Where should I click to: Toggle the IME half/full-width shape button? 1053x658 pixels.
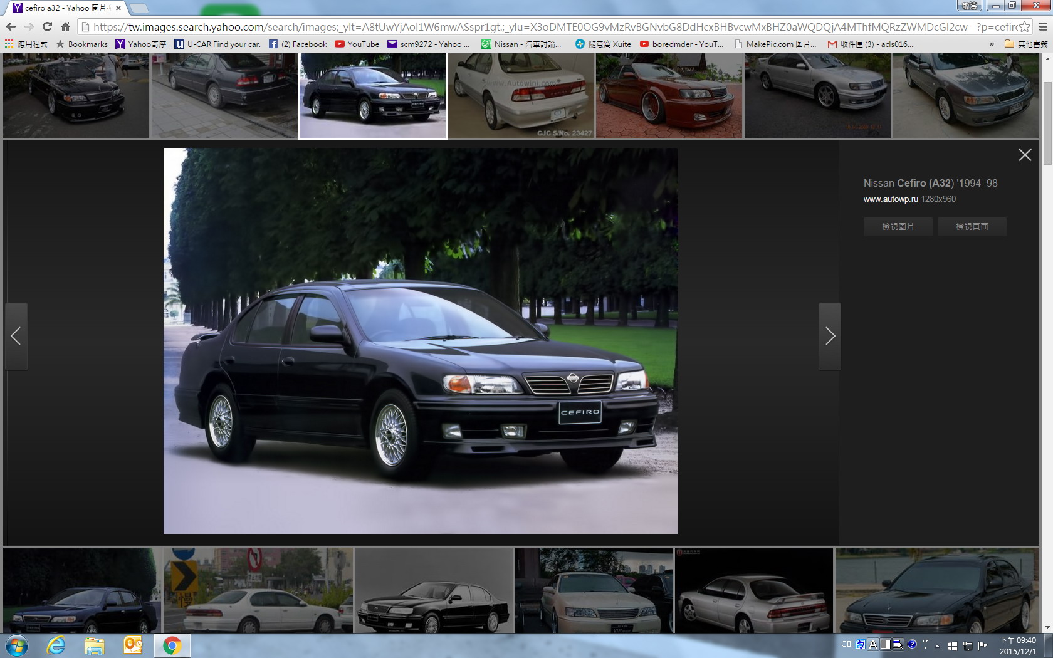pyautogui.click(x=885, y=644)
